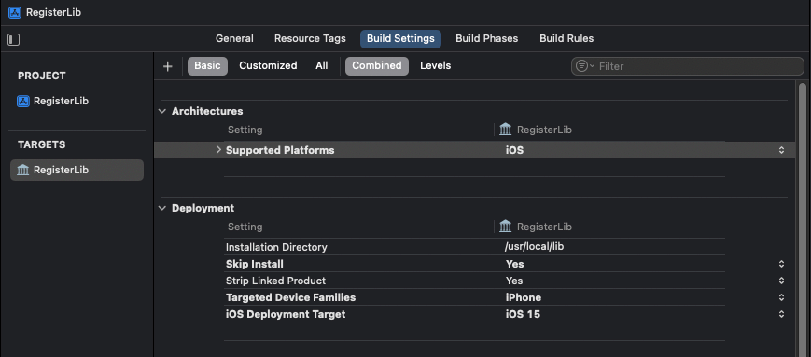Screen dimensions: 811x357
Task: Open the Skip Install value popup
Action: [x=781, y=264]
